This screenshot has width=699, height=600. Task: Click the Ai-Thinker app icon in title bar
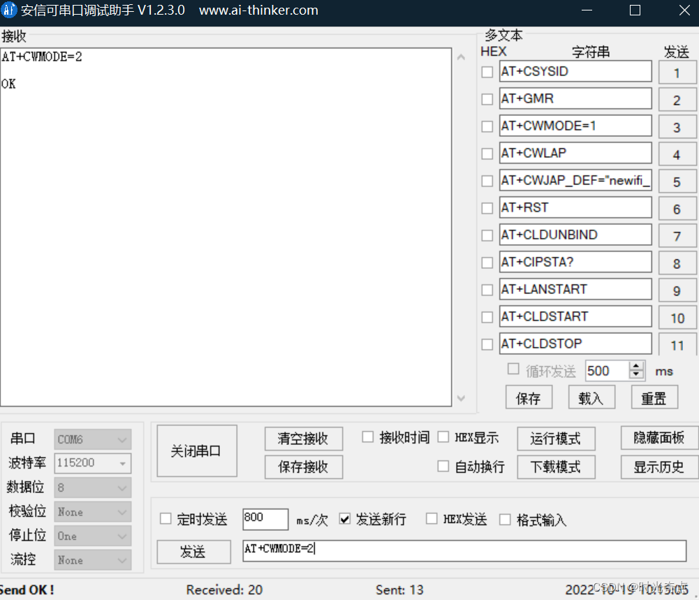(8, 10)
